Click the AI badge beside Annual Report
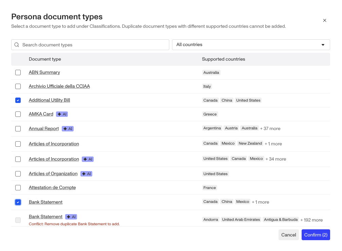The width and height of the screenshot is (342, 251). [x=68, y=129]
